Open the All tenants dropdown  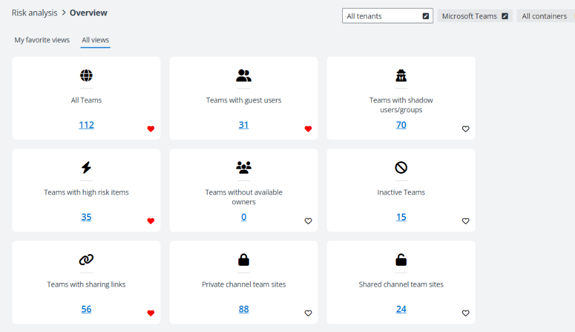(387, 16)
